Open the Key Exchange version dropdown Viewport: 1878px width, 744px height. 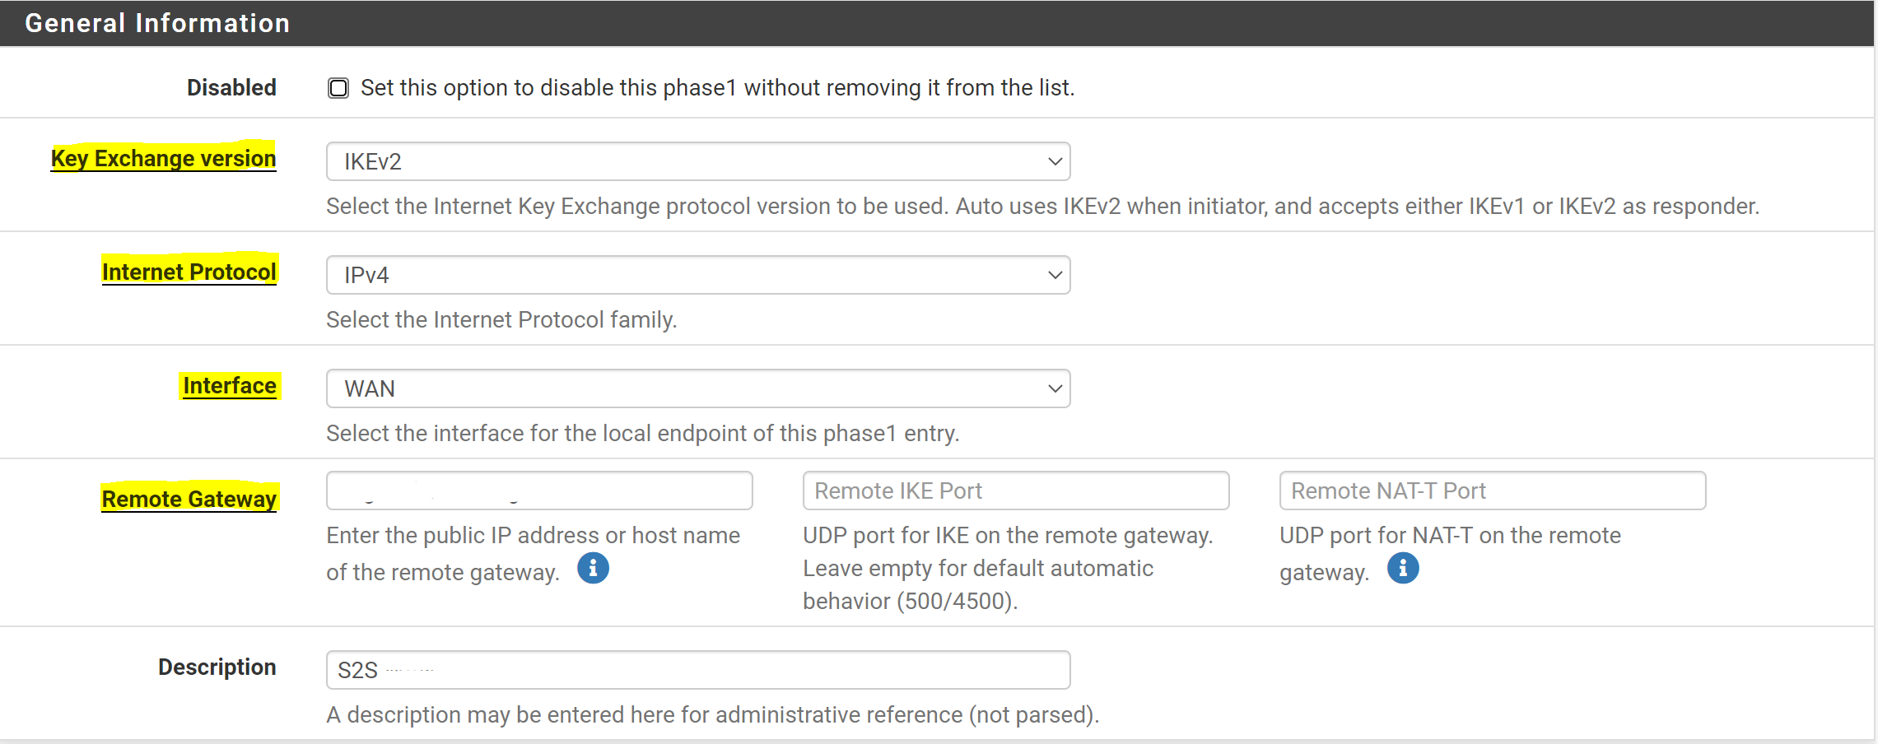pos(697,161)
